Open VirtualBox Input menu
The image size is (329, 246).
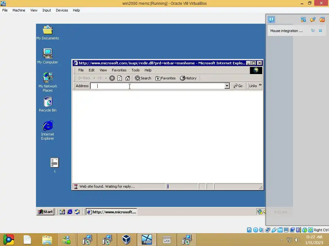(x=47, y=10)
